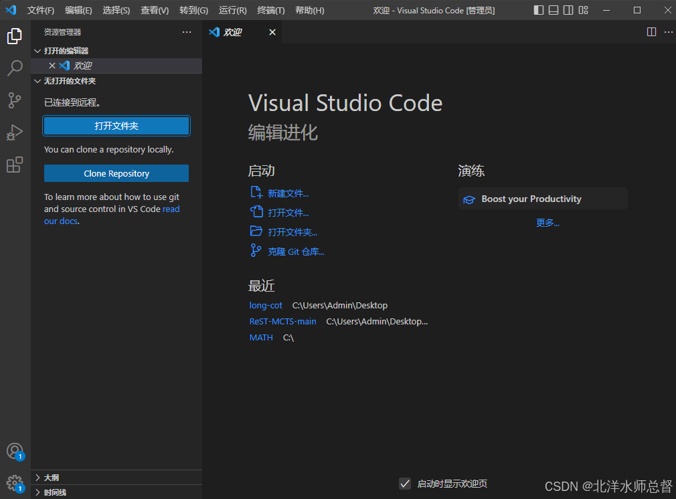Open the 编辑(E) menu
This screenshot has width=676, height=499.
tap(78, 10)
